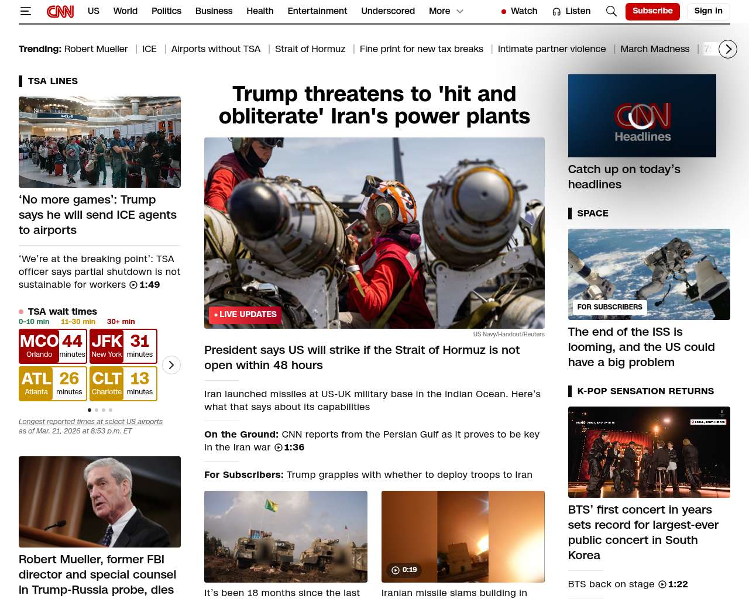Open the main Navy flight deck image
This screenshot has width=749, height=599.
coord(374,233)
